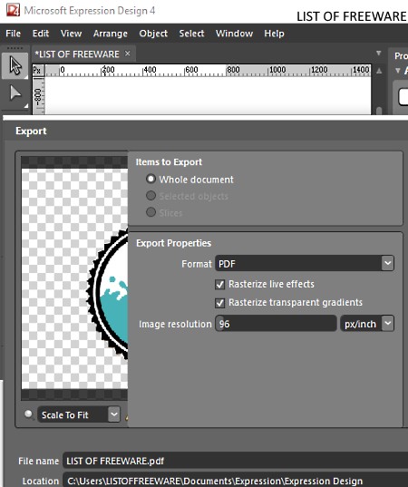
Task: Switch to the *LIST OF FREEWARE tab
Action: pos(77,54)
